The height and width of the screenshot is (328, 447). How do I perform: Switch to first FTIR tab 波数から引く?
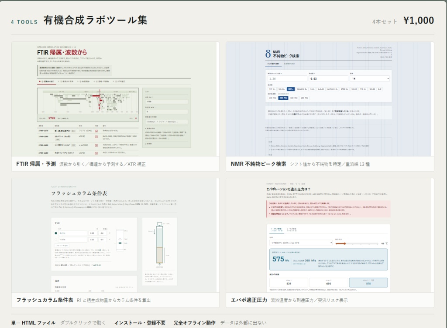tap(47, 81)
